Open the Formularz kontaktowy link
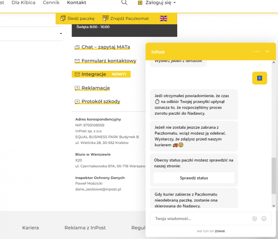The height and width of the screenshot is (239, 278). coord(109,61)
